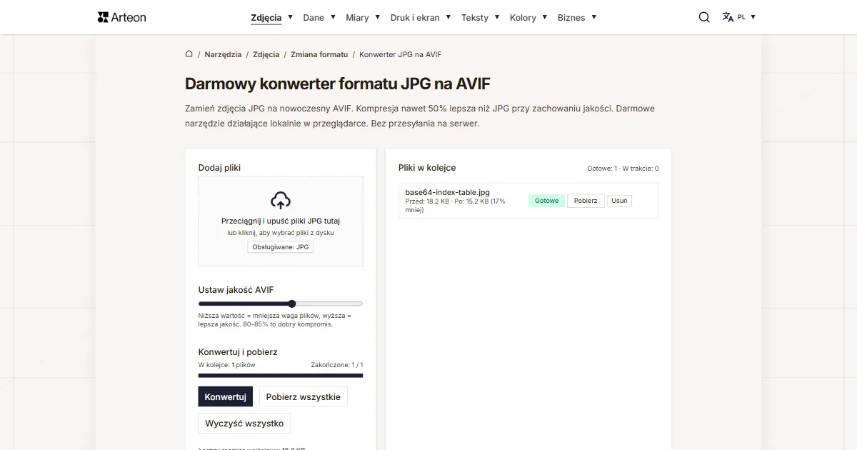Screen dimensions: 857x450
Task: Expand the Miary dropdown arrow
Action: [377, 16]
